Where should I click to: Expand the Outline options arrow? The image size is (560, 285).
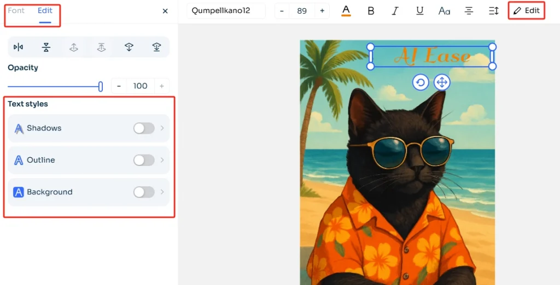click(162, 160)
